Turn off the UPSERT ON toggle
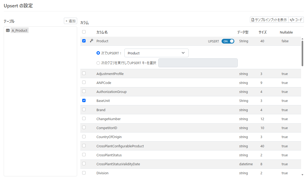 (x=228, y=41)
